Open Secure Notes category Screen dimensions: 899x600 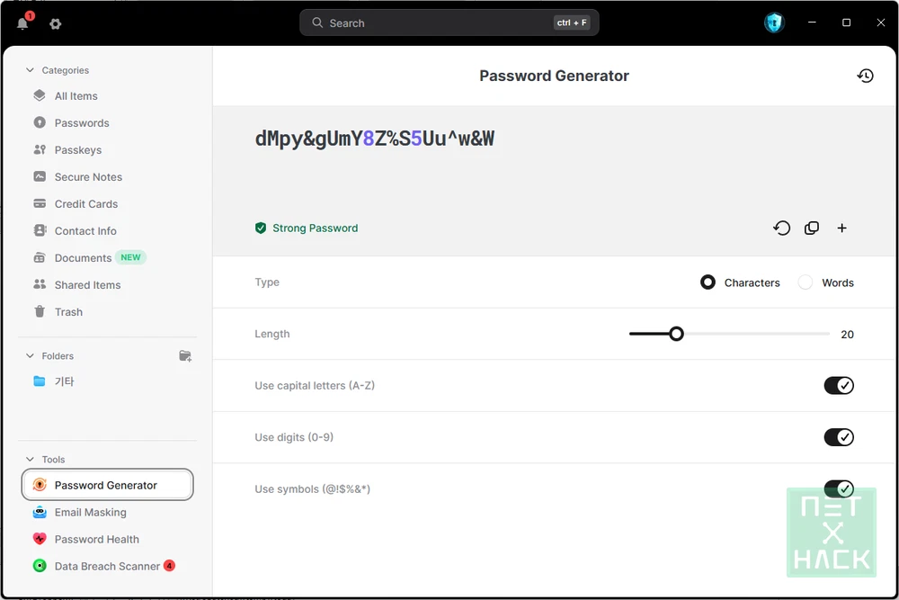(x=88, y=177)
